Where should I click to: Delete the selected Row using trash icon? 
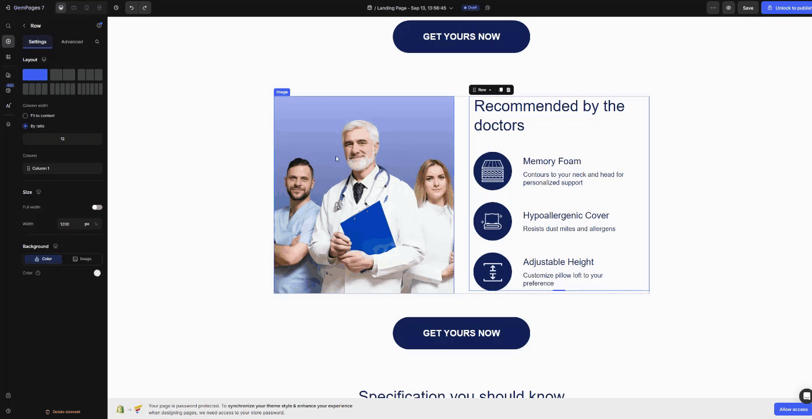[509, 90]
